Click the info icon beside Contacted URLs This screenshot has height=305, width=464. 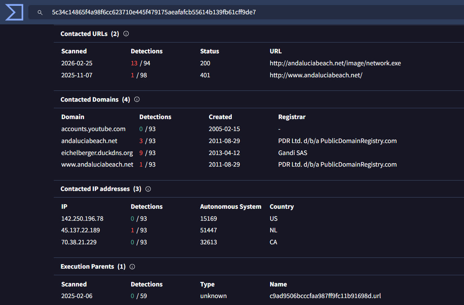pyautogui.click(x=126, y=34)
